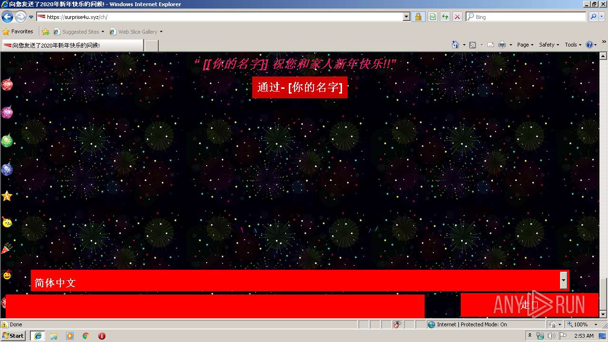Add to Favorites bar icon

[x=46, y=32]
